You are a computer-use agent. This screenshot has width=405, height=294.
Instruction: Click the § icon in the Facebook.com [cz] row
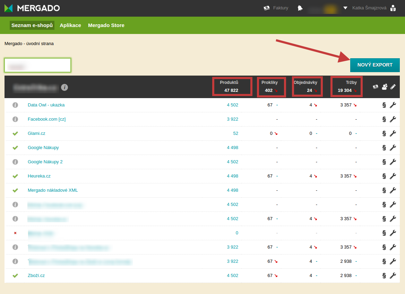[384, 119]
